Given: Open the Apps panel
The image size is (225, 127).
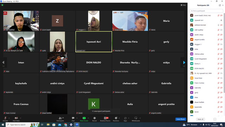Looking at the screenshot, I should pos(125,119).
